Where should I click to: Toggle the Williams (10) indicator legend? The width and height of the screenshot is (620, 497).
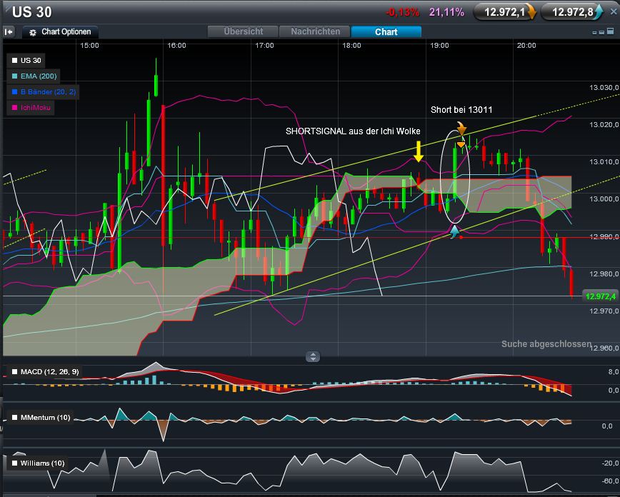pyautogui.click(x=38, y=463)
